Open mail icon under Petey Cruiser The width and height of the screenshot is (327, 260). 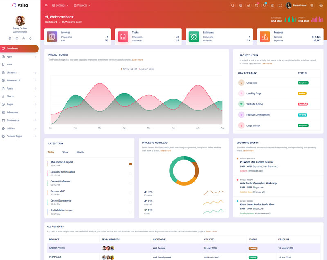tap(17, 38)
